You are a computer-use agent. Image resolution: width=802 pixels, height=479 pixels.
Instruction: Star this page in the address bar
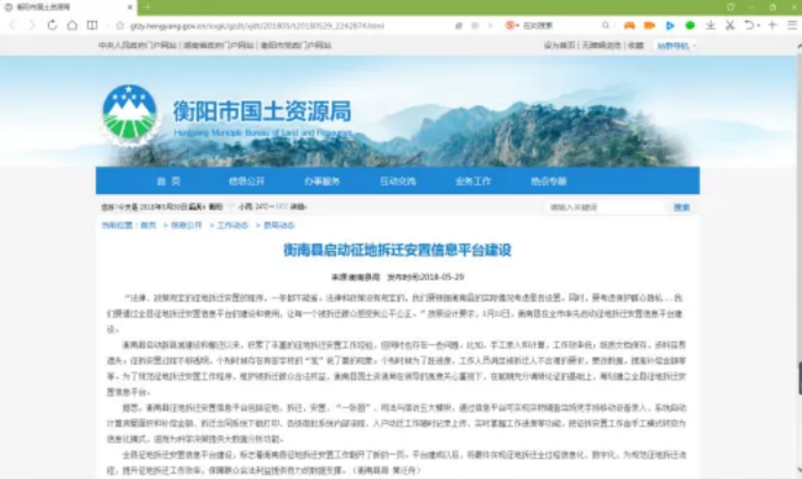[x=119, y=25]
